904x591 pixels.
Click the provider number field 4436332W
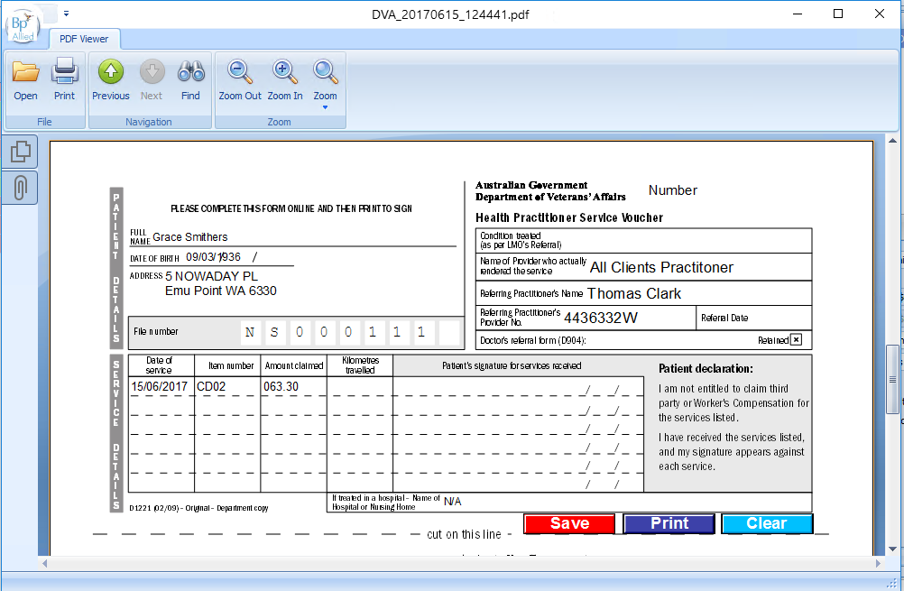point(628,318)
